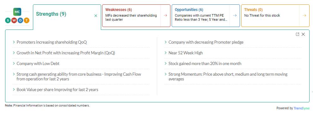Select the Strengths (9) tab heading

pos(51,14)
